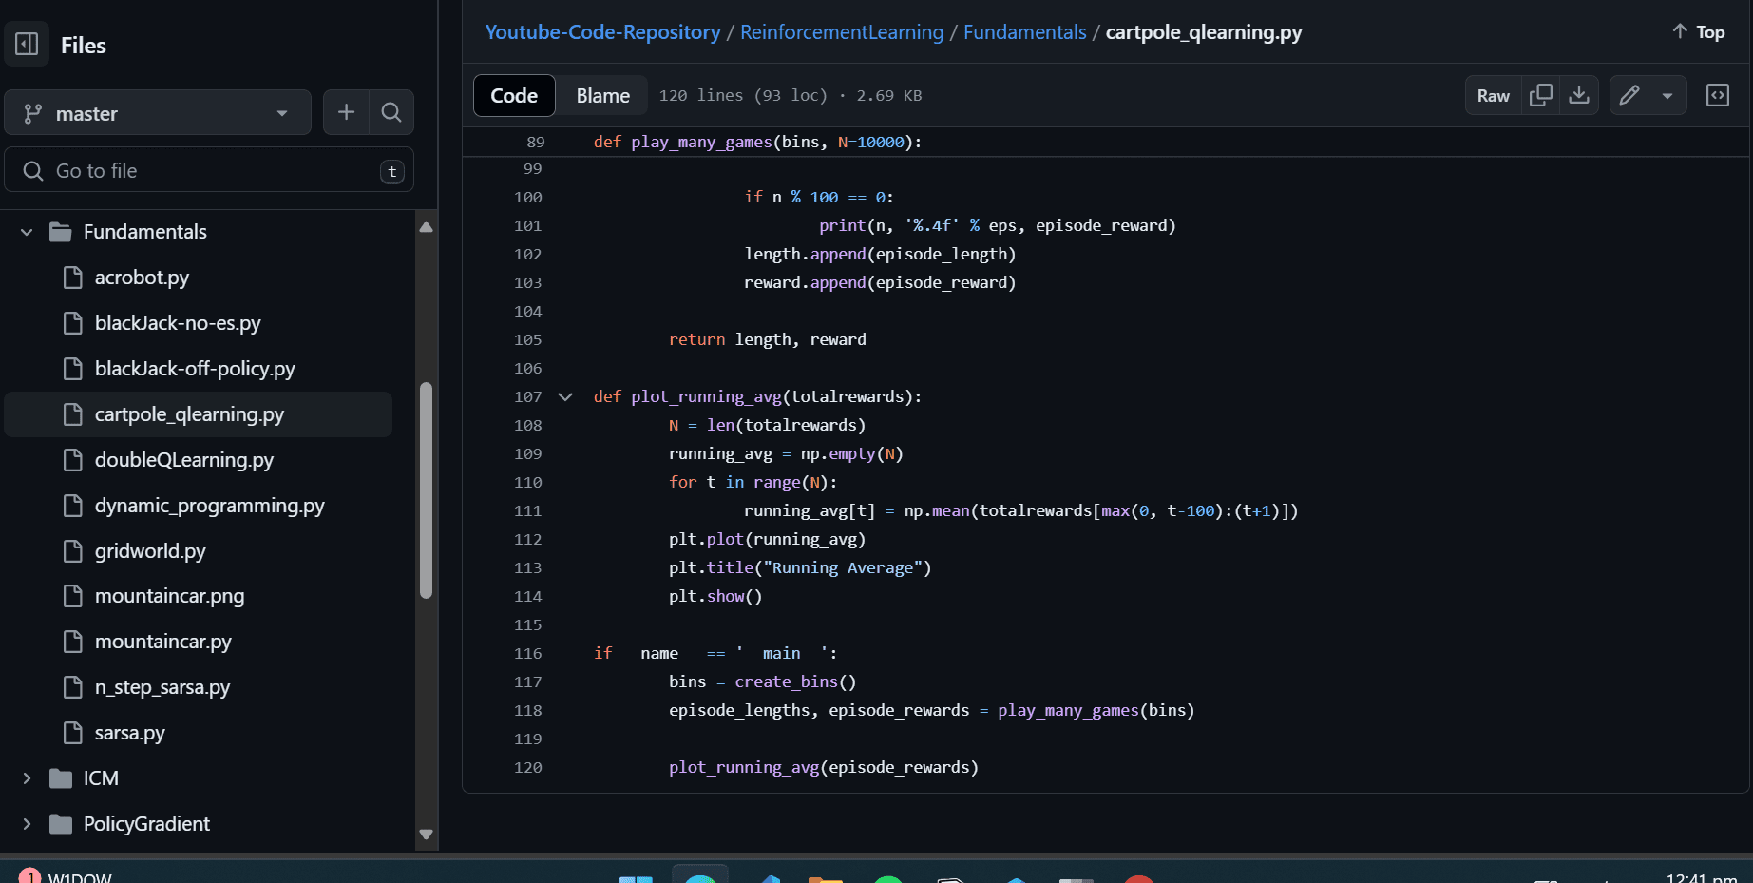Viewport: 1753px width, 883px height.
Task: Copy raw file contents icon
Action: click(1540, 95)
